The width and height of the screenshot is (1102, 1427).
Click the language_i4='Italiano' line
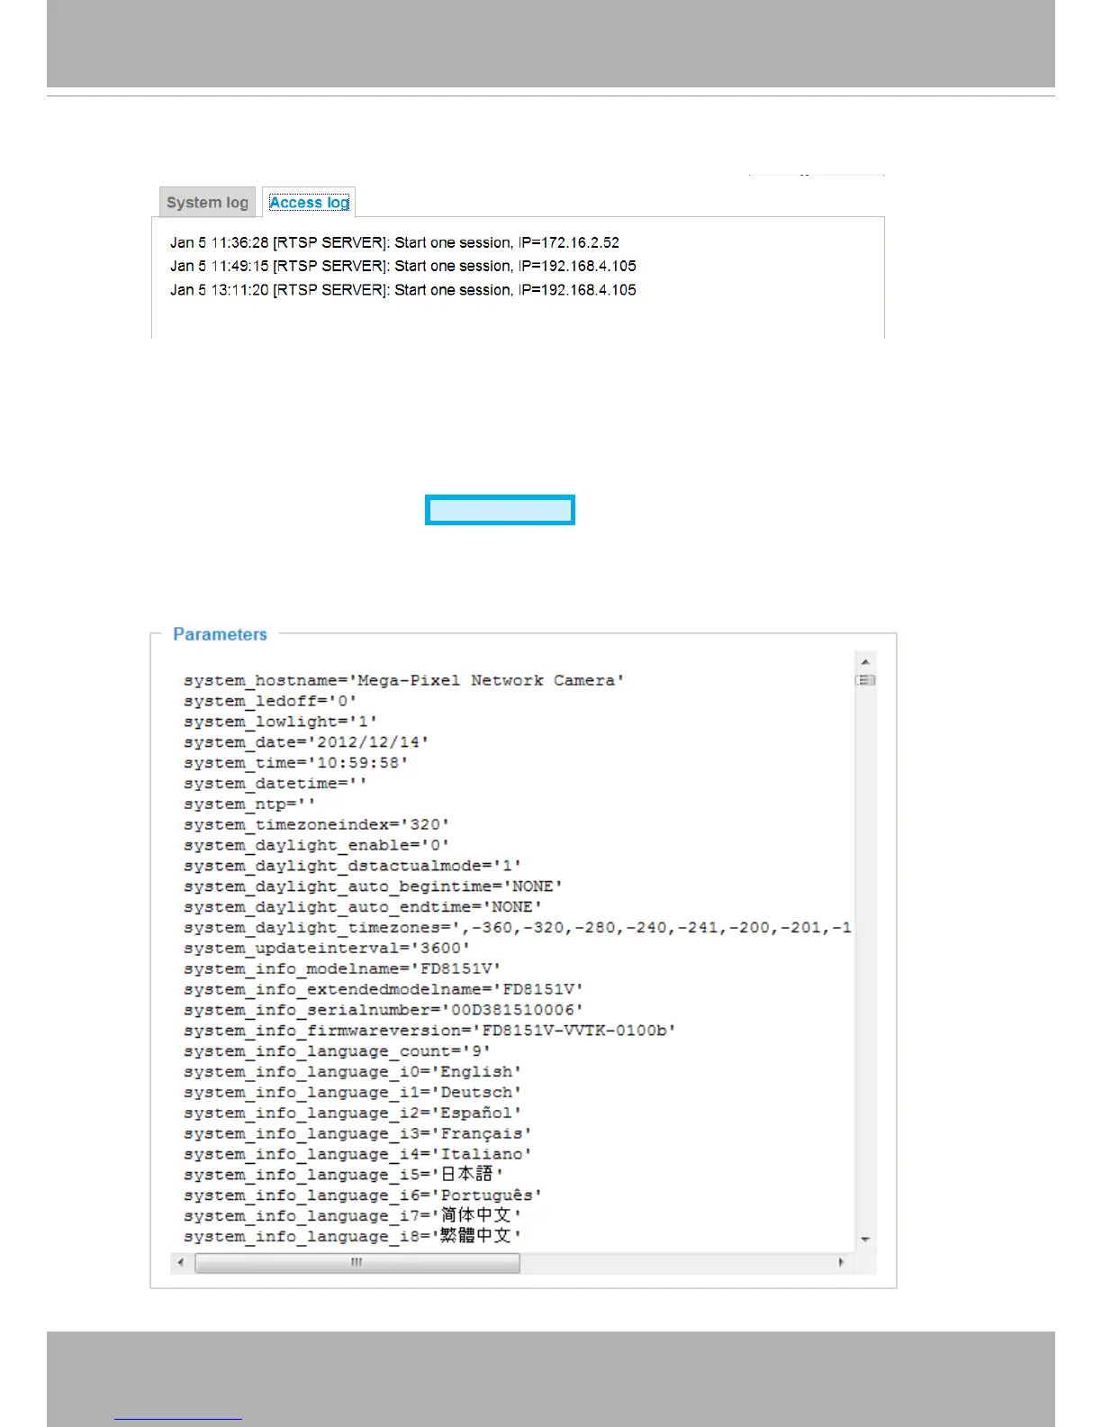coord(357,1154)
